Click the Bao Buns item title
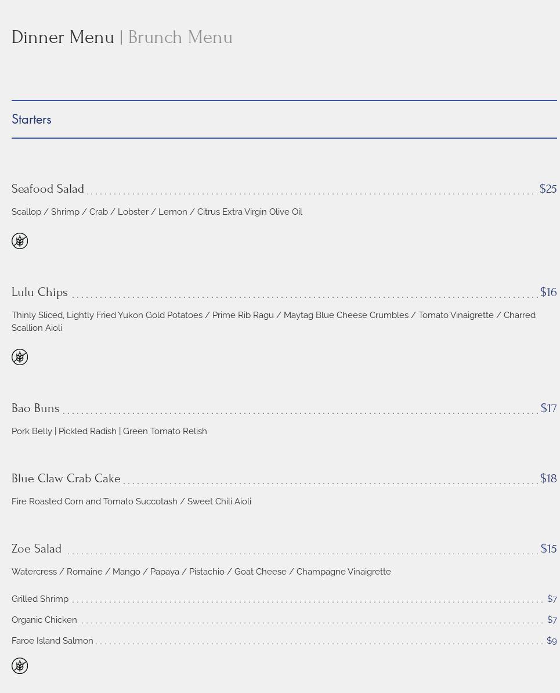 pyautogui.click(x=35, y=409)
